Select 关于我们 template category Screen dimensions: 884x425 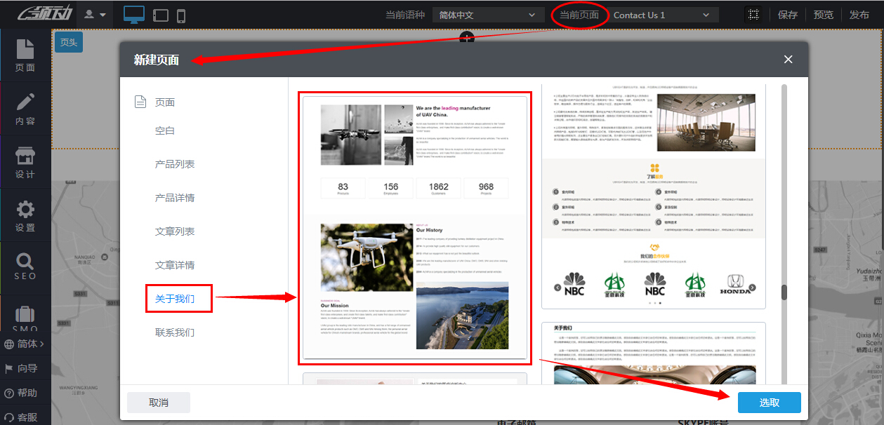pyautogui.click(x=175, y=299)
